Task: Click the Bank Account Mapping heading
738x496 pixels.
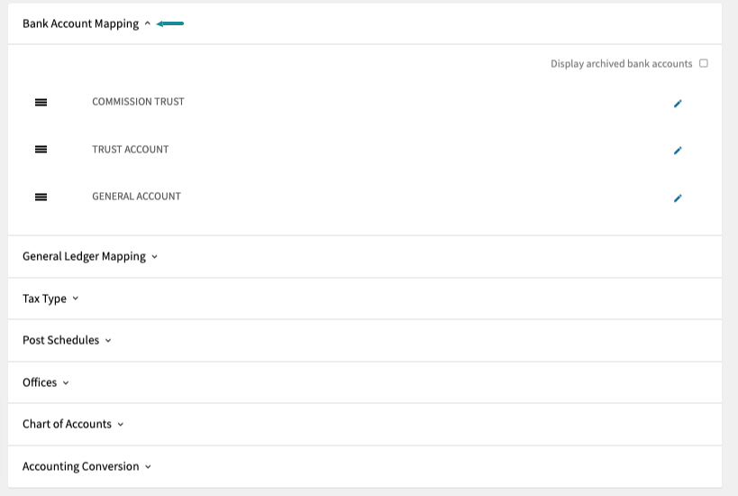Action: pyautogui.click(x=80, y=23)
